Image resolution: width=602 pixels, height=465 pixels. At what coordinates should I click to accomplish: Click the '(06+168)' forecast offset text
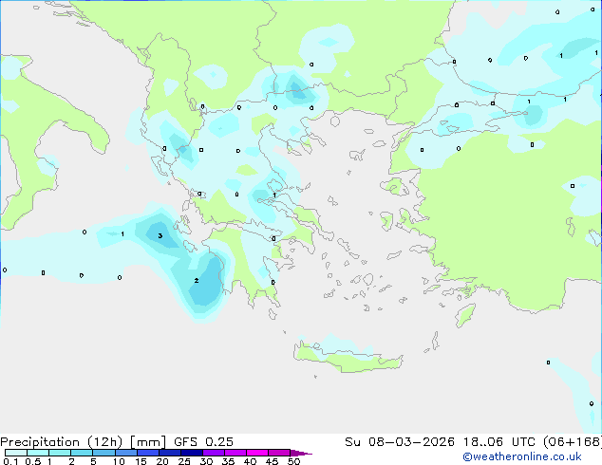573,442
